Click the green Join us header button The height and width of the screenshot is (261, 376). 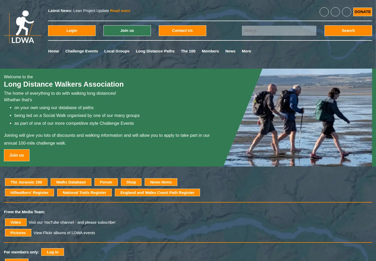pyautogui.click(x=127, y=31)
